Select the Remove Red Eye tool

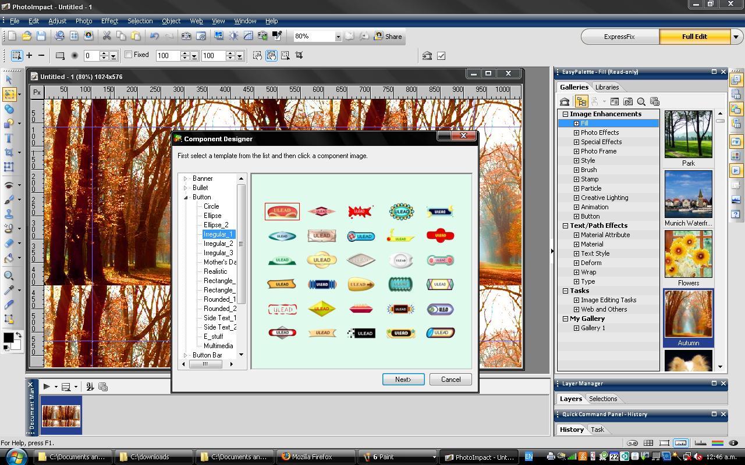(x=9, y=185)
